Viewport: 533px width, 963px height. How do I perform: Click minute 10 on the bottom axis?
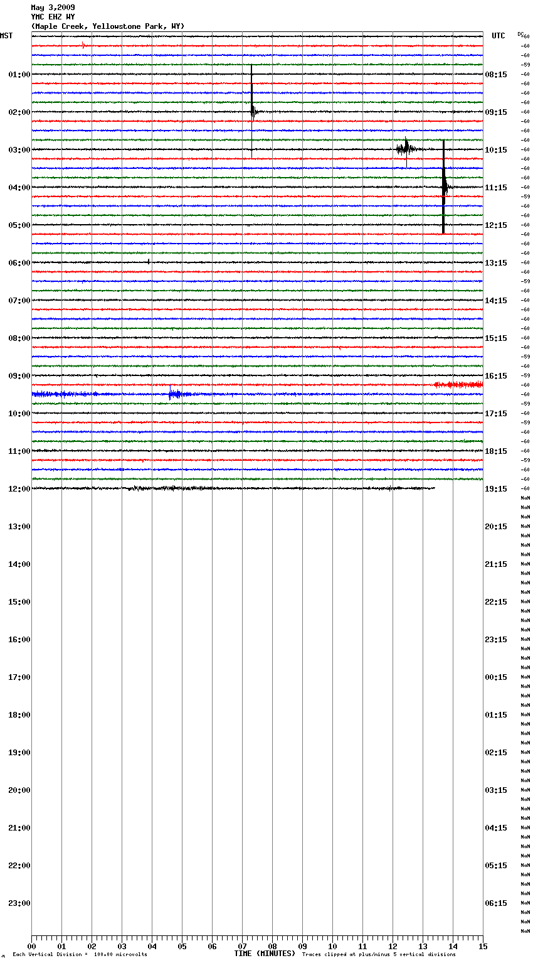point(332,946)
